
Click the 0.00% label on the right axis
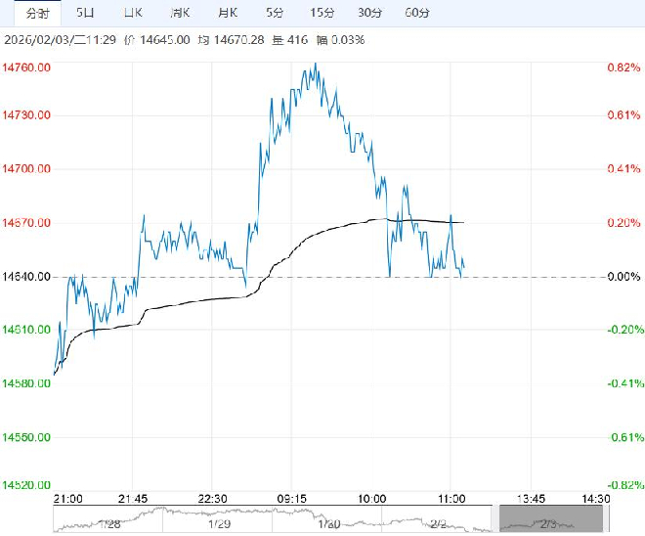(x=623, y=277)
